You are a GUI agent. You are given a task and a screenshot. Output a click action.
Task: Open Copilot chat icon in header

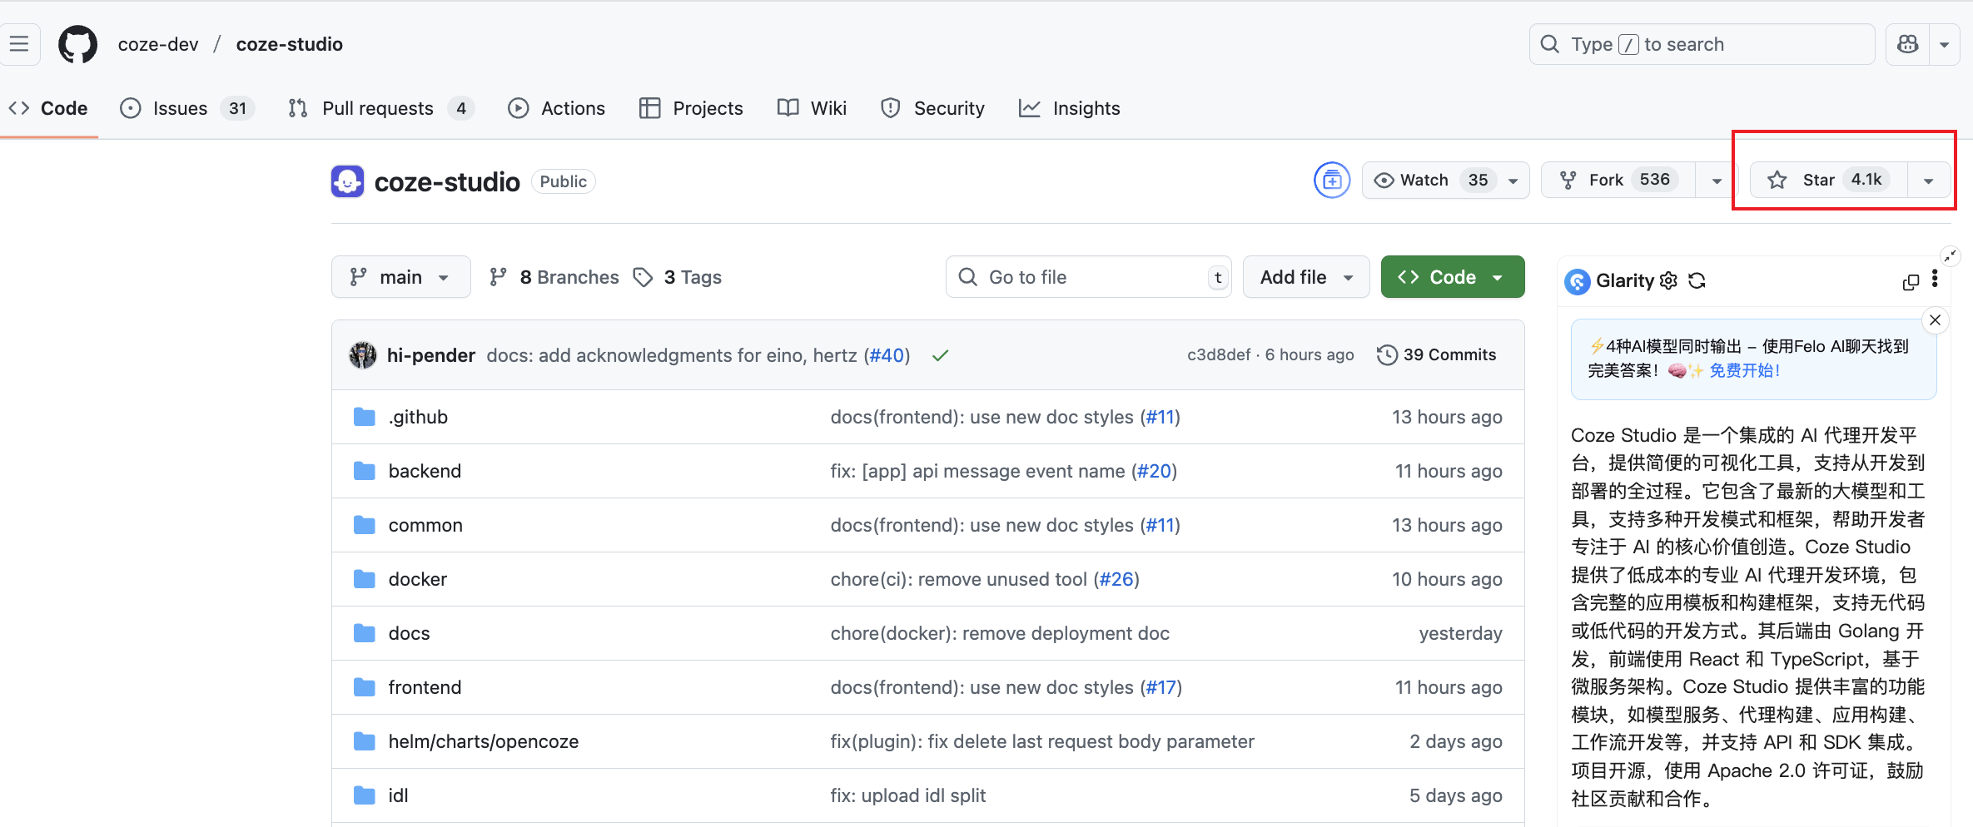click(x=1907, y=44)
